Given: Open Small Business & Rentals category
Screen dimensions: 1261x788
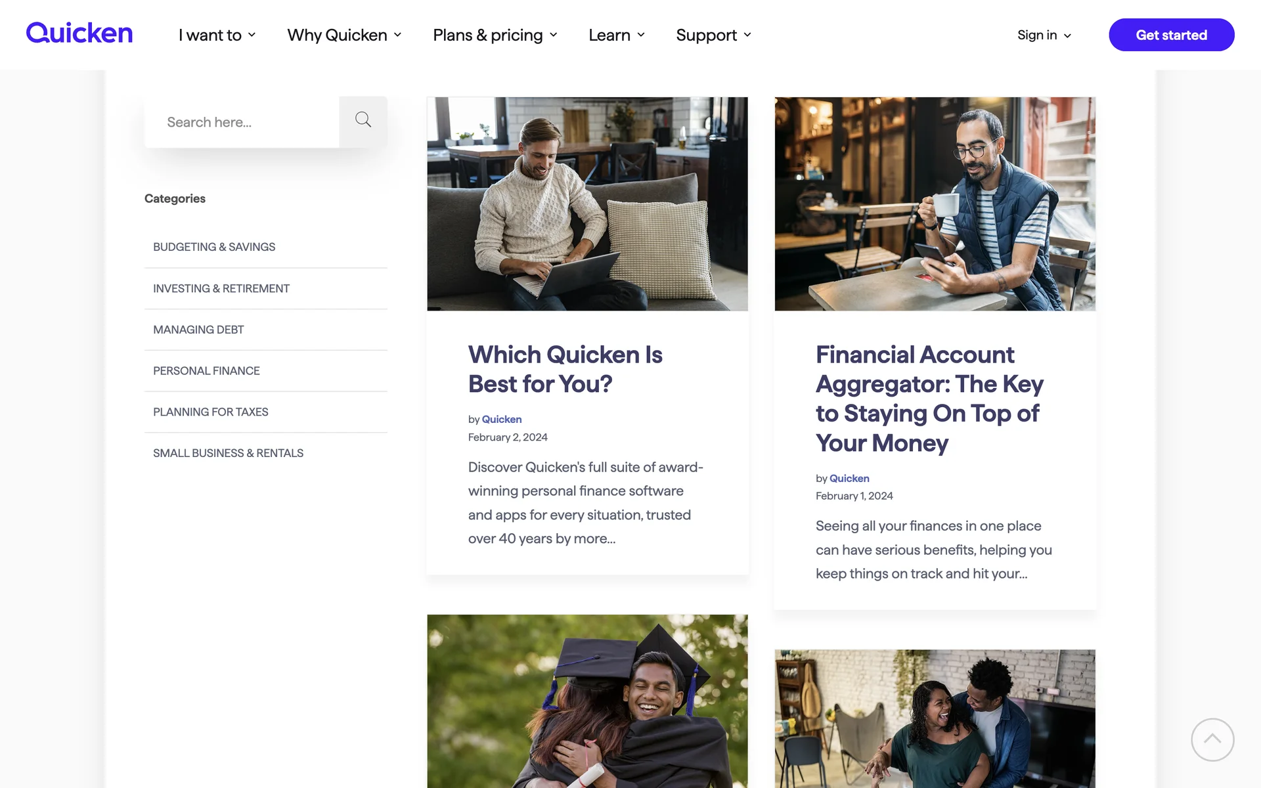Looking at the screenshot, I should click(x=228, y=453).
